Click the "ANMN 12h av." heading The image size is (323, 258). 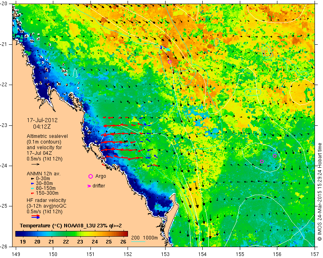point(44,174)
